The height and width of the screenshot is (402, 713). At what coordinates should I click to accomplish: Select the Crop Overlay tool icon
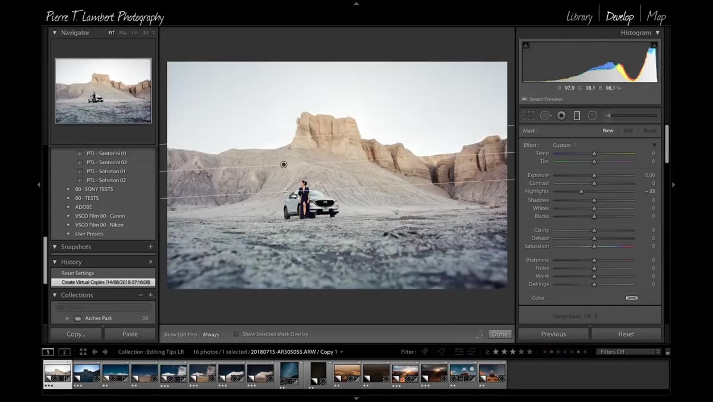point(528,115)
